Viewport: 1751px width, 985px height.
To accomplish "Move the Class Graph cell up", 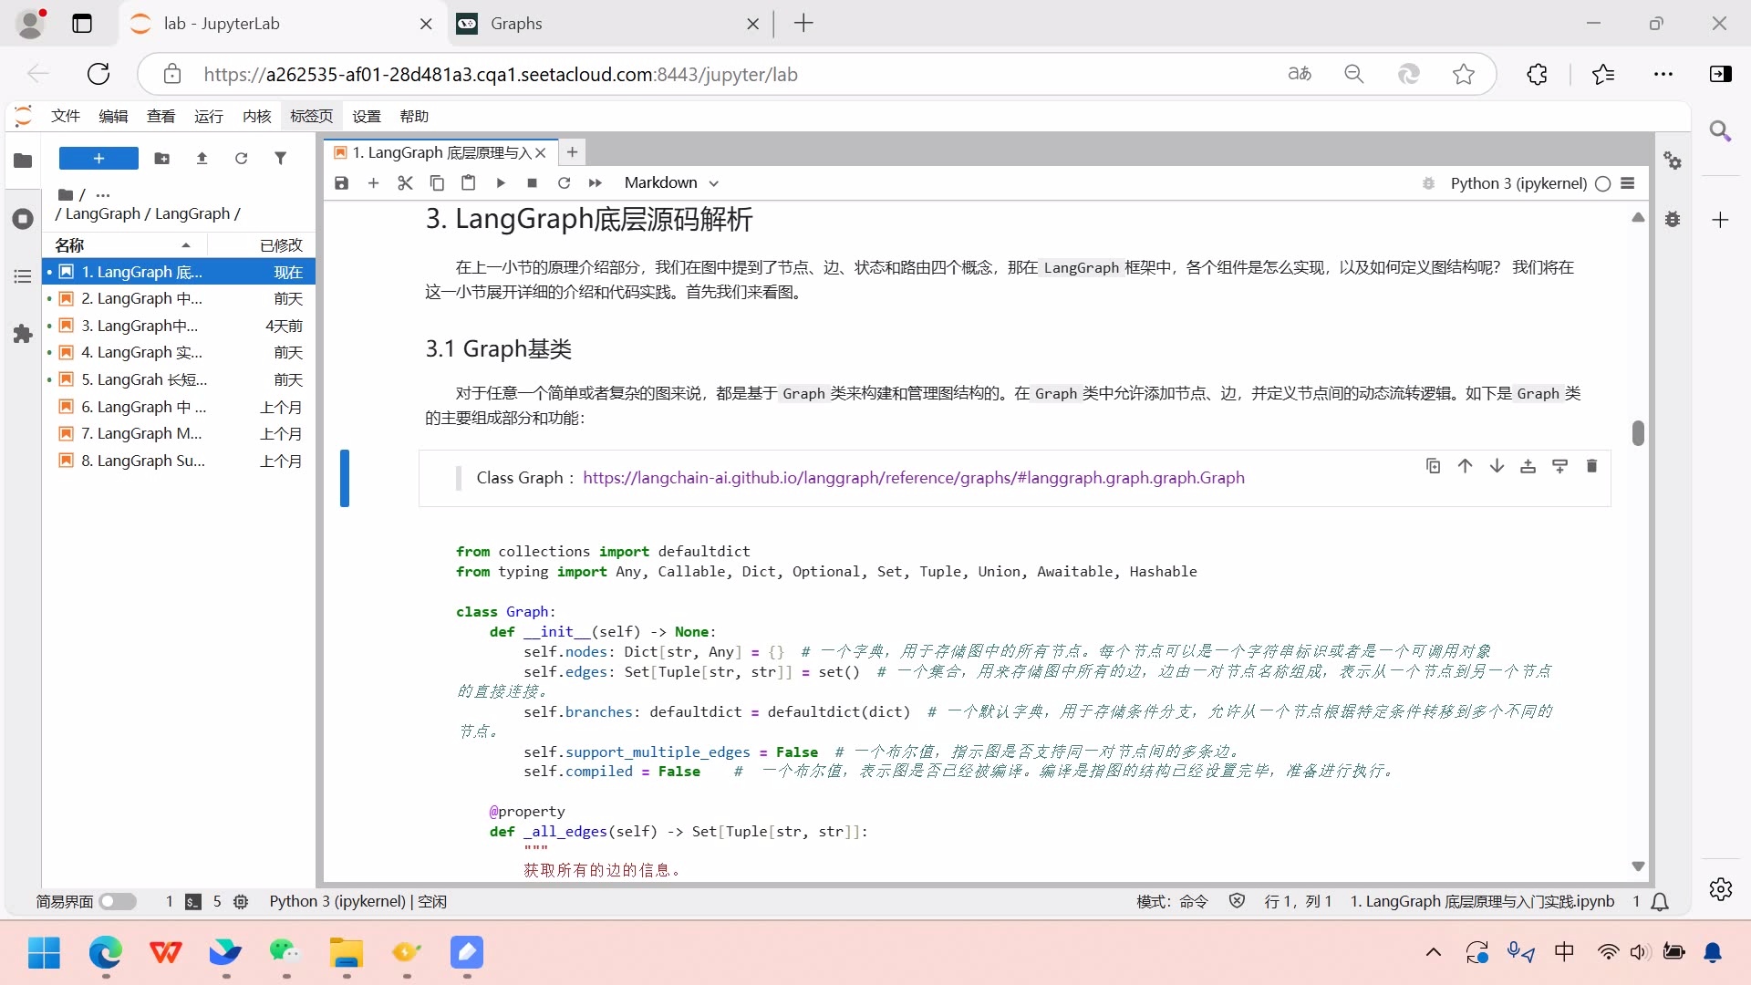I will point(1465,465).
